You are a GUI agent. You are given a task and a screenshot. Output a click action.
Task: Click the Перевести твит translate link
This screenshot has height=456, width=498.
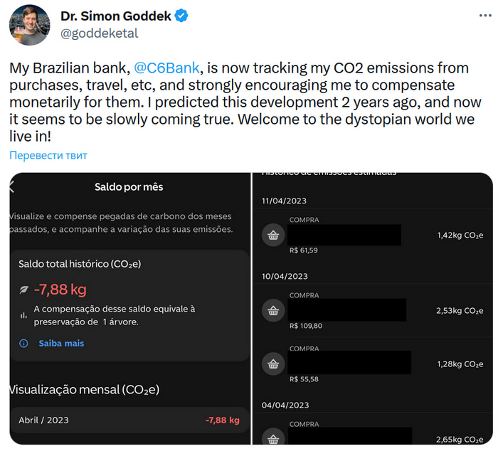coord(48,155)
